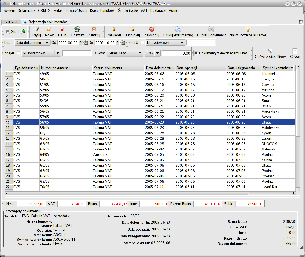Go to previous page arrow
This screenshot has width=305, height=257.
(7, 31)
